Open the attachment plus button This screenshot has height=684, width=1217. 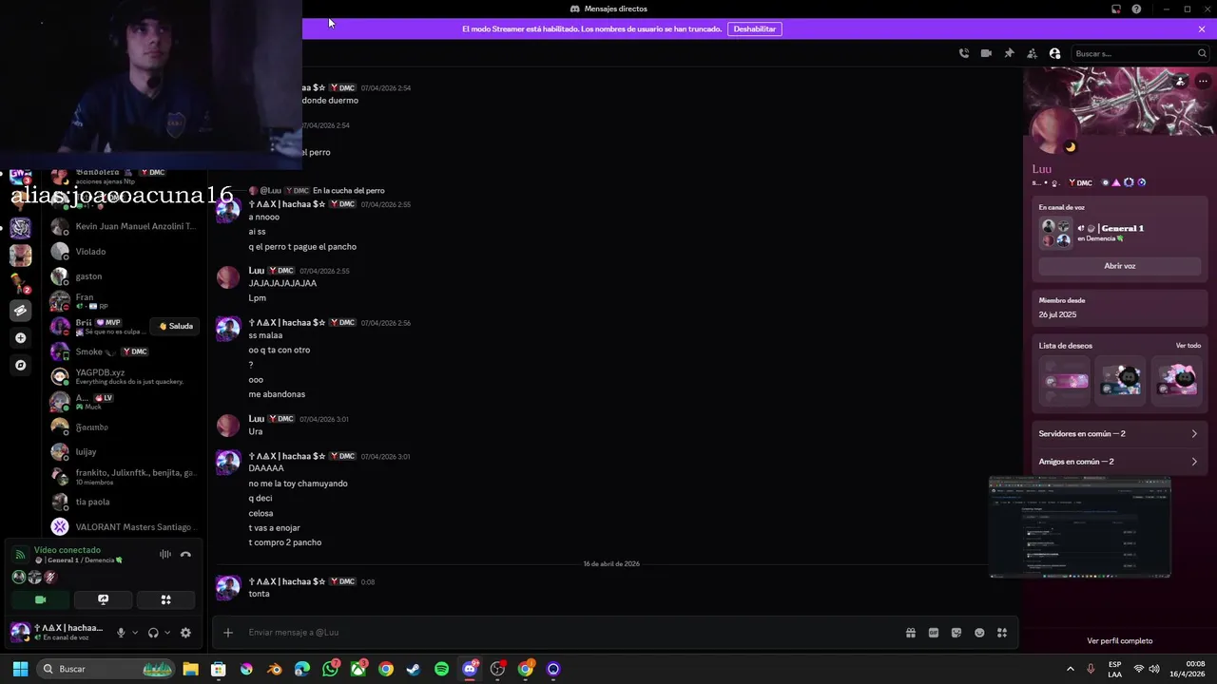[228, 633]
